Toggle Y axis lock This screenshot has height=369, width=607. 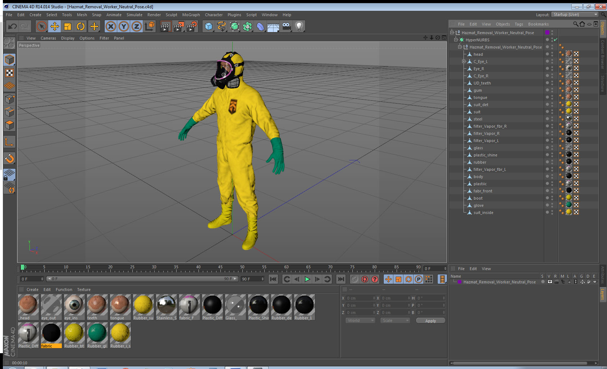coord(124,26)
